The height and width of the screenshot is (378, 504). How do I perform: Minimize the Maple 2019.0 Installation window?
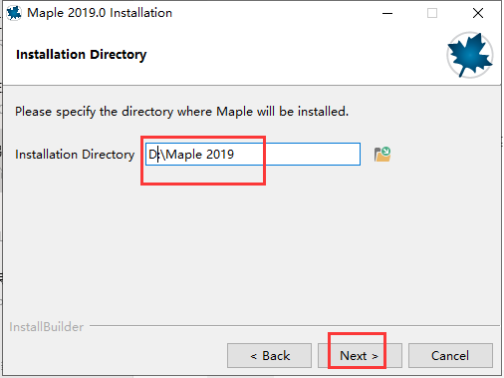pyautogui.click(x=387, y=13)
